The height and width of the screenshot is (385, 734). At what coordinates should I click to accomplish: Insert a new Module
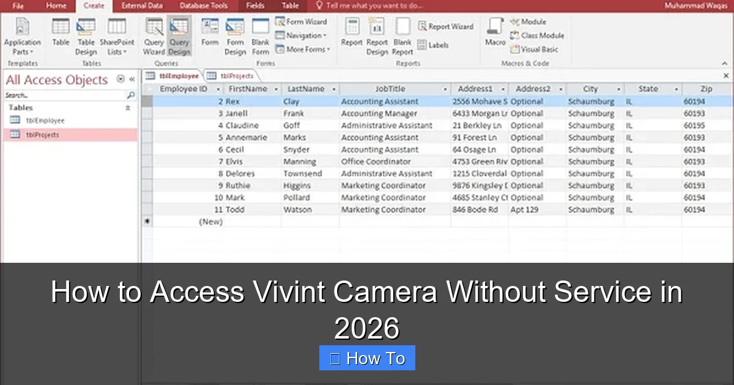(528, 21)
